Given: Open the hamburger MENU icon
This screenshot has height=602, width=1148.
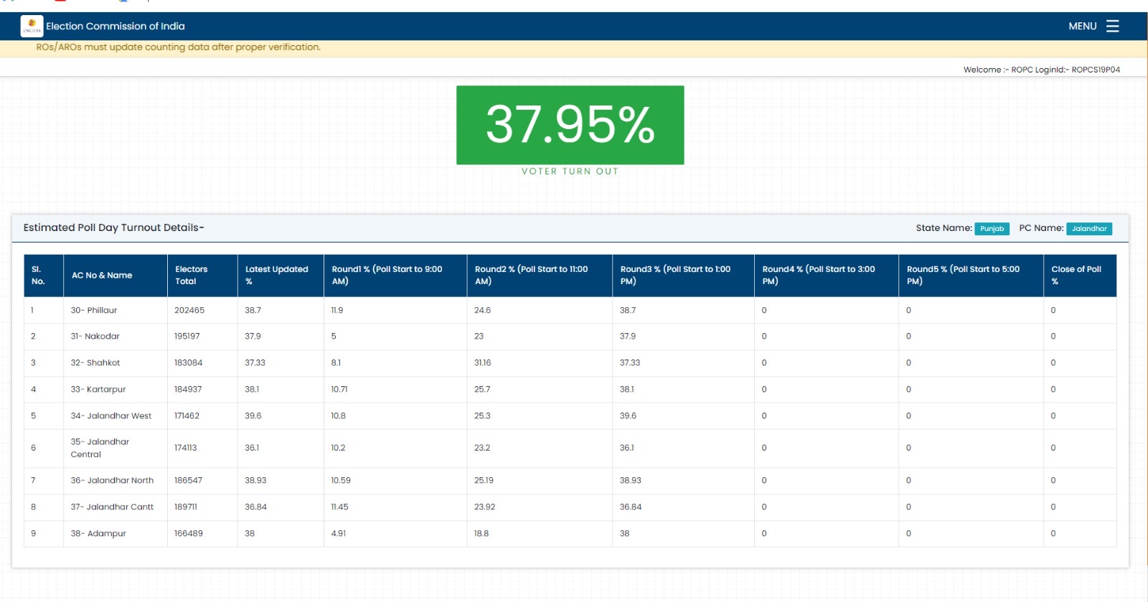Looking at the screenshot, I should click(1112, 26).
